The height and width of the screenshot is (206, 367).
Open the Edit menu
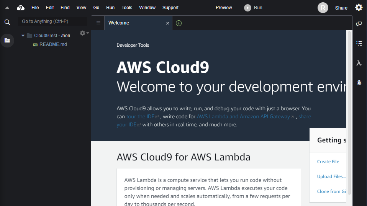[50, 8]
